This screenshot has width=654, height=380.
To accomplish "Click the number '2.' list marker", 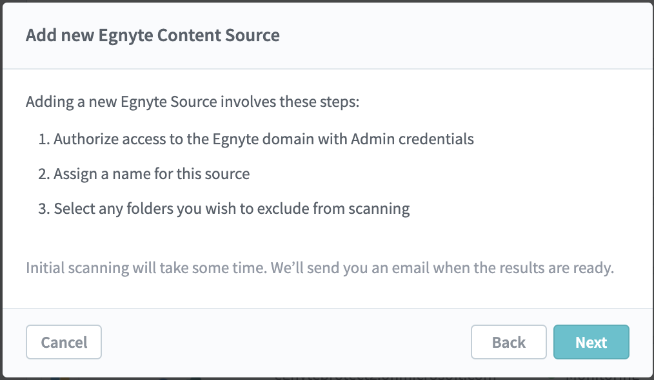I will coord(45,174).
